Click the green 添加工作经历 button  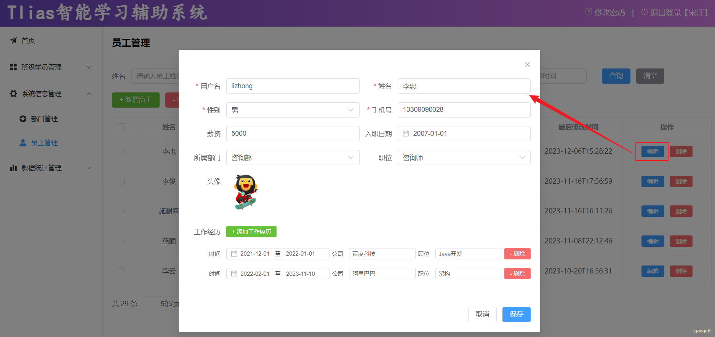pyautogui.click(x=251, y=232)
